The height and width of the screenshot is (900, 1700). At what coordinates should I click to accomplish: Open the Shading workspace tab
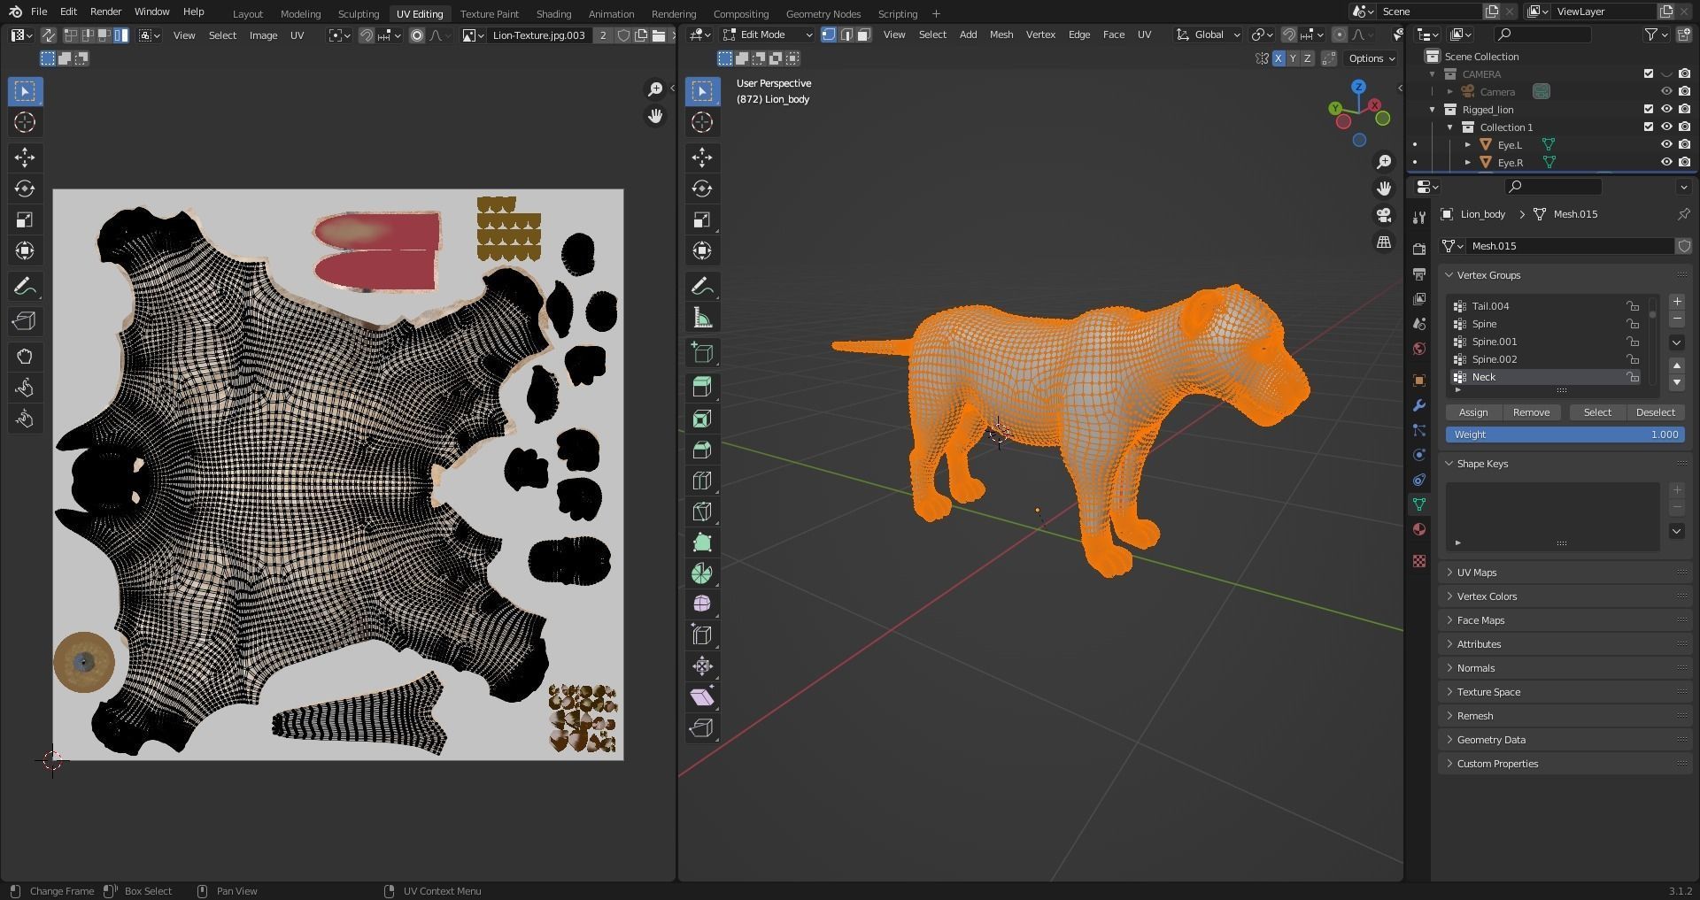click(553, 13)
